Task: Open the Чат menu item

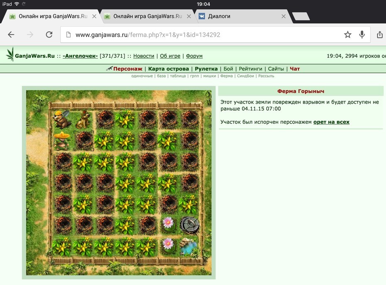Action: tap(295, 69)
